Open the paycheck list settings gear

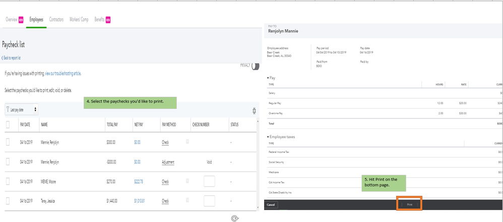click(x=254, y=111)
